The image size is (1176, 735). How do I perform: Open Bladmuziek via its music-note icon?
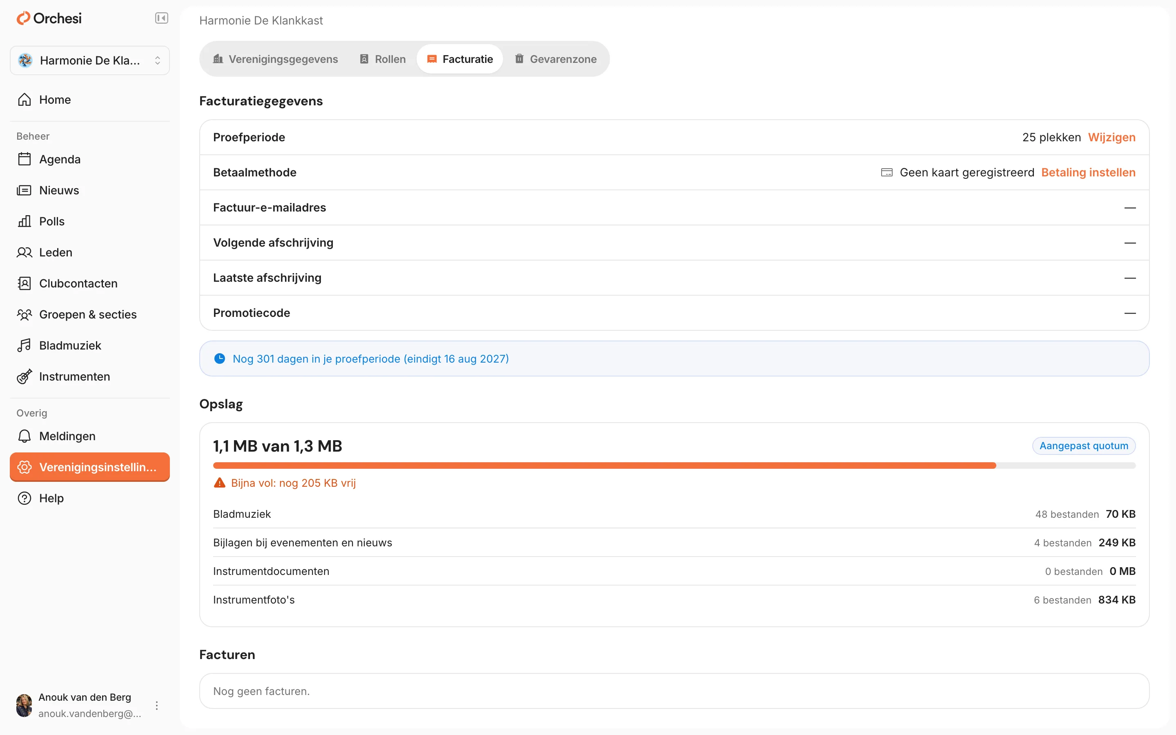pos(24,345)
